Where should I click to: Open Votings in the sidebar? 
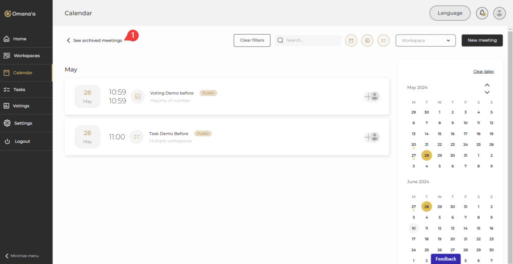point(21,106)
